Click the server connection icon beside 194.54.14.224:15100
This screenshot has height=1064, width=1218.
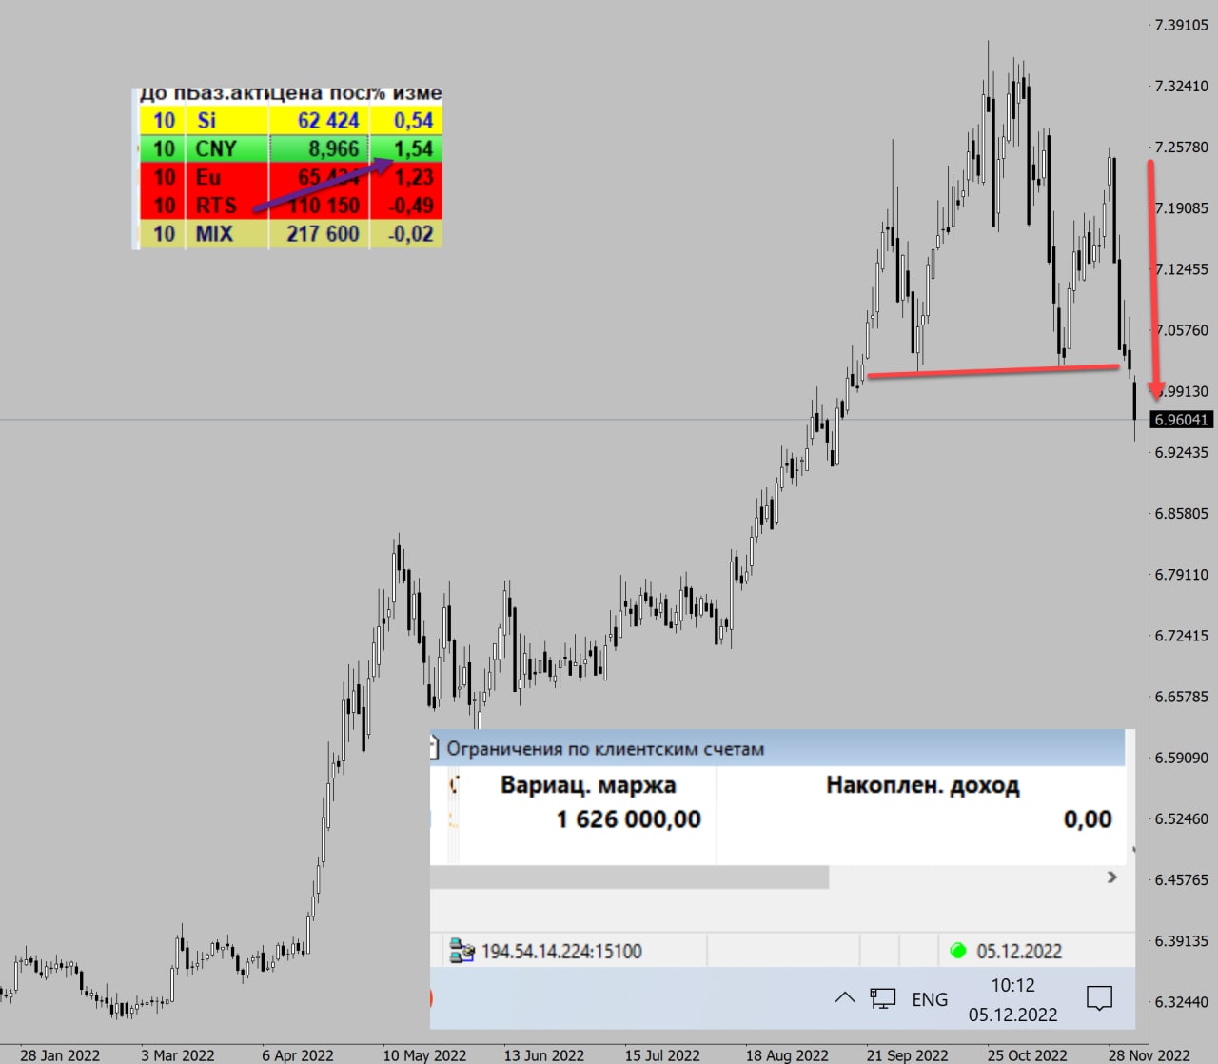462,951
